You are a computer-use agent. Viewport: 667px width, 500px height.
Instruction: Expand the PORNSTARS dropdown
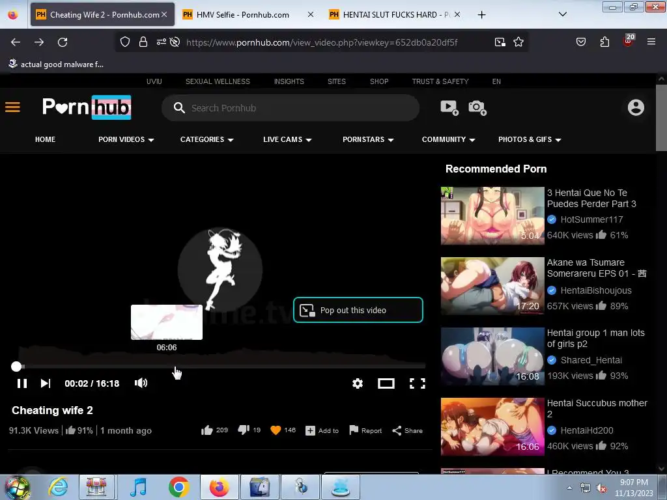click(x=368, y=139)
